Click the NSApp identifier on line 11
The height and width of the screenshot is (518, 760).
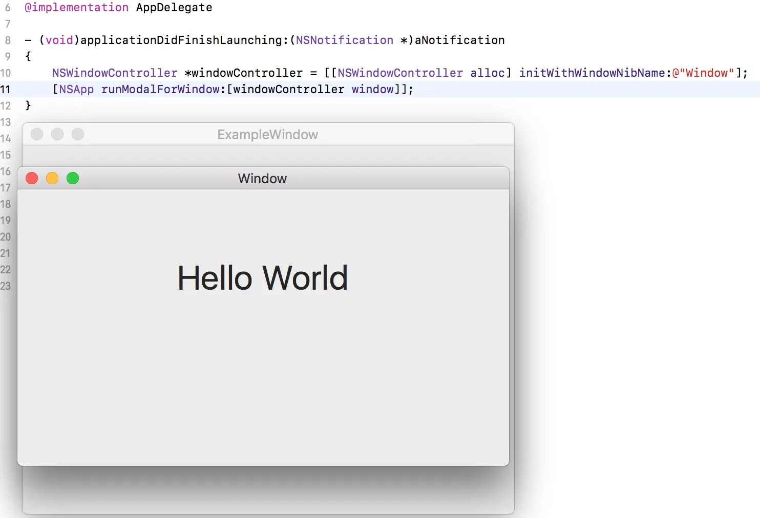click(x=77, y=89)
